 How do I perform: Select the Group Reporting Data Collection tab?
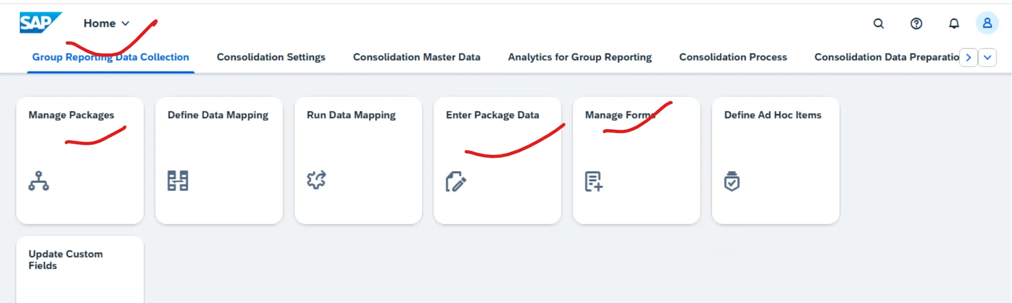point(110,57)
